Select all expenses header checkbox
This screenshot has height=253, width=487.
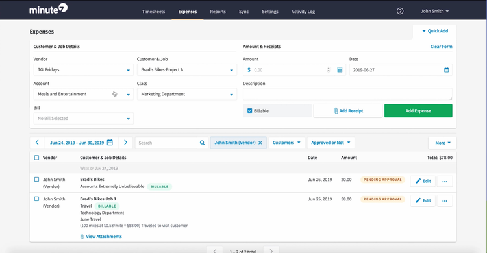[36, 158]
